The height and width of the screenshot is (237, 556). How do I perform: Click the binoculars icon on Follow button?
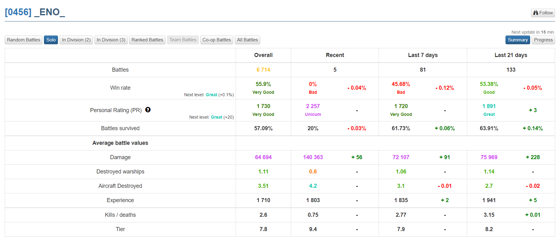535,13
